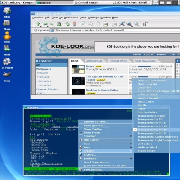Click the 63% good score bar

point(148,67)
